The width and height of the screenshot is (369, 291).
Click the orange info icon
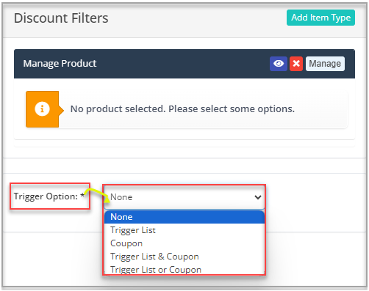[42, 109]
